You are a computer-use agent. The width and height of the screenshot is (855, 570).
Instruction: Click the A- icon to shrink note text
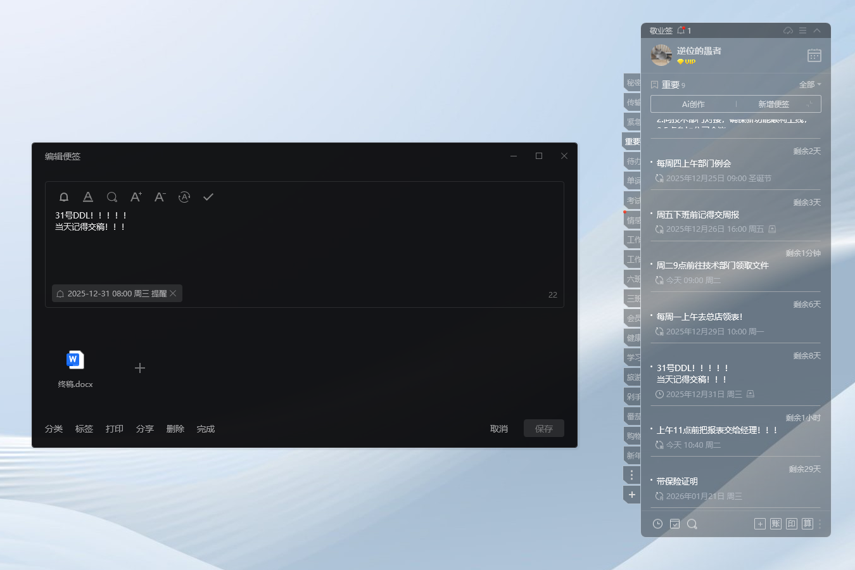[x=160, y=197]
